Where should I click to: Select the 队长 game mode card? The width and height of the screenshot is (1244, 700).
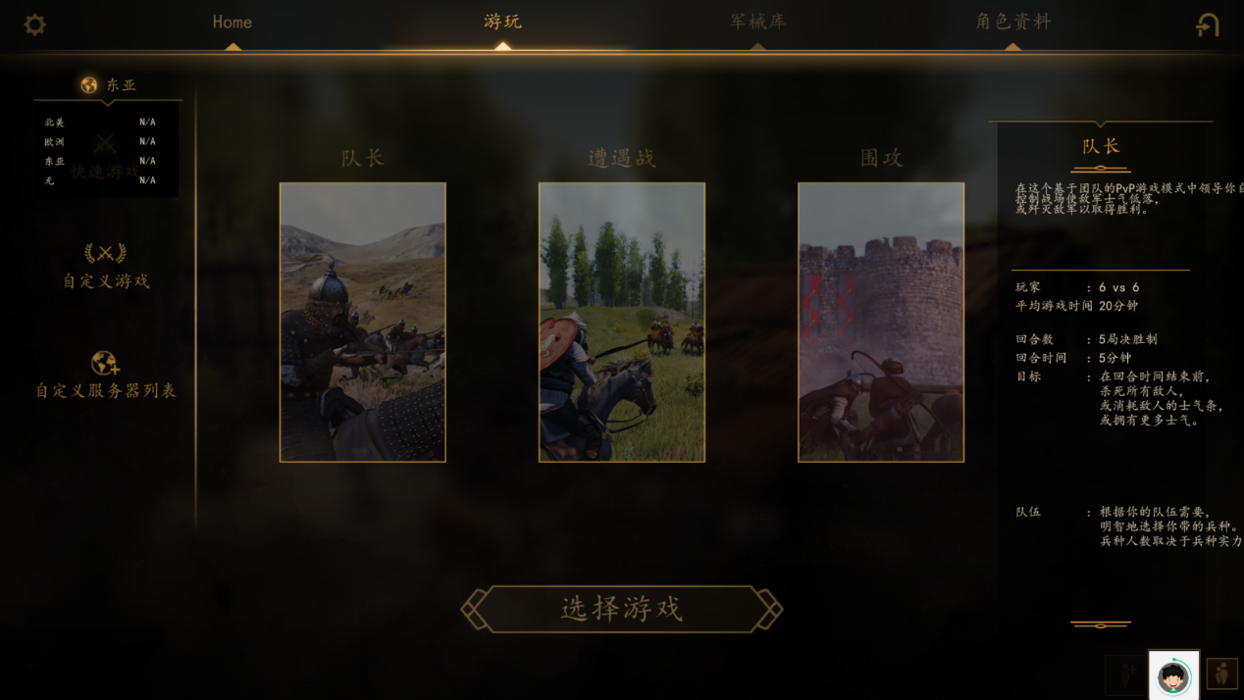click(363, 322)
